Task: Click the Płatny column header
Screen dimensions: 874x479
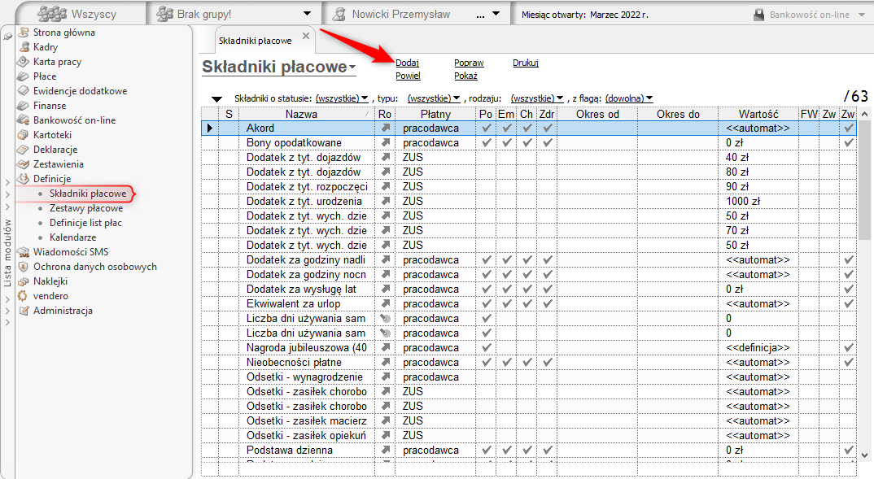Action: pos(435,114)
